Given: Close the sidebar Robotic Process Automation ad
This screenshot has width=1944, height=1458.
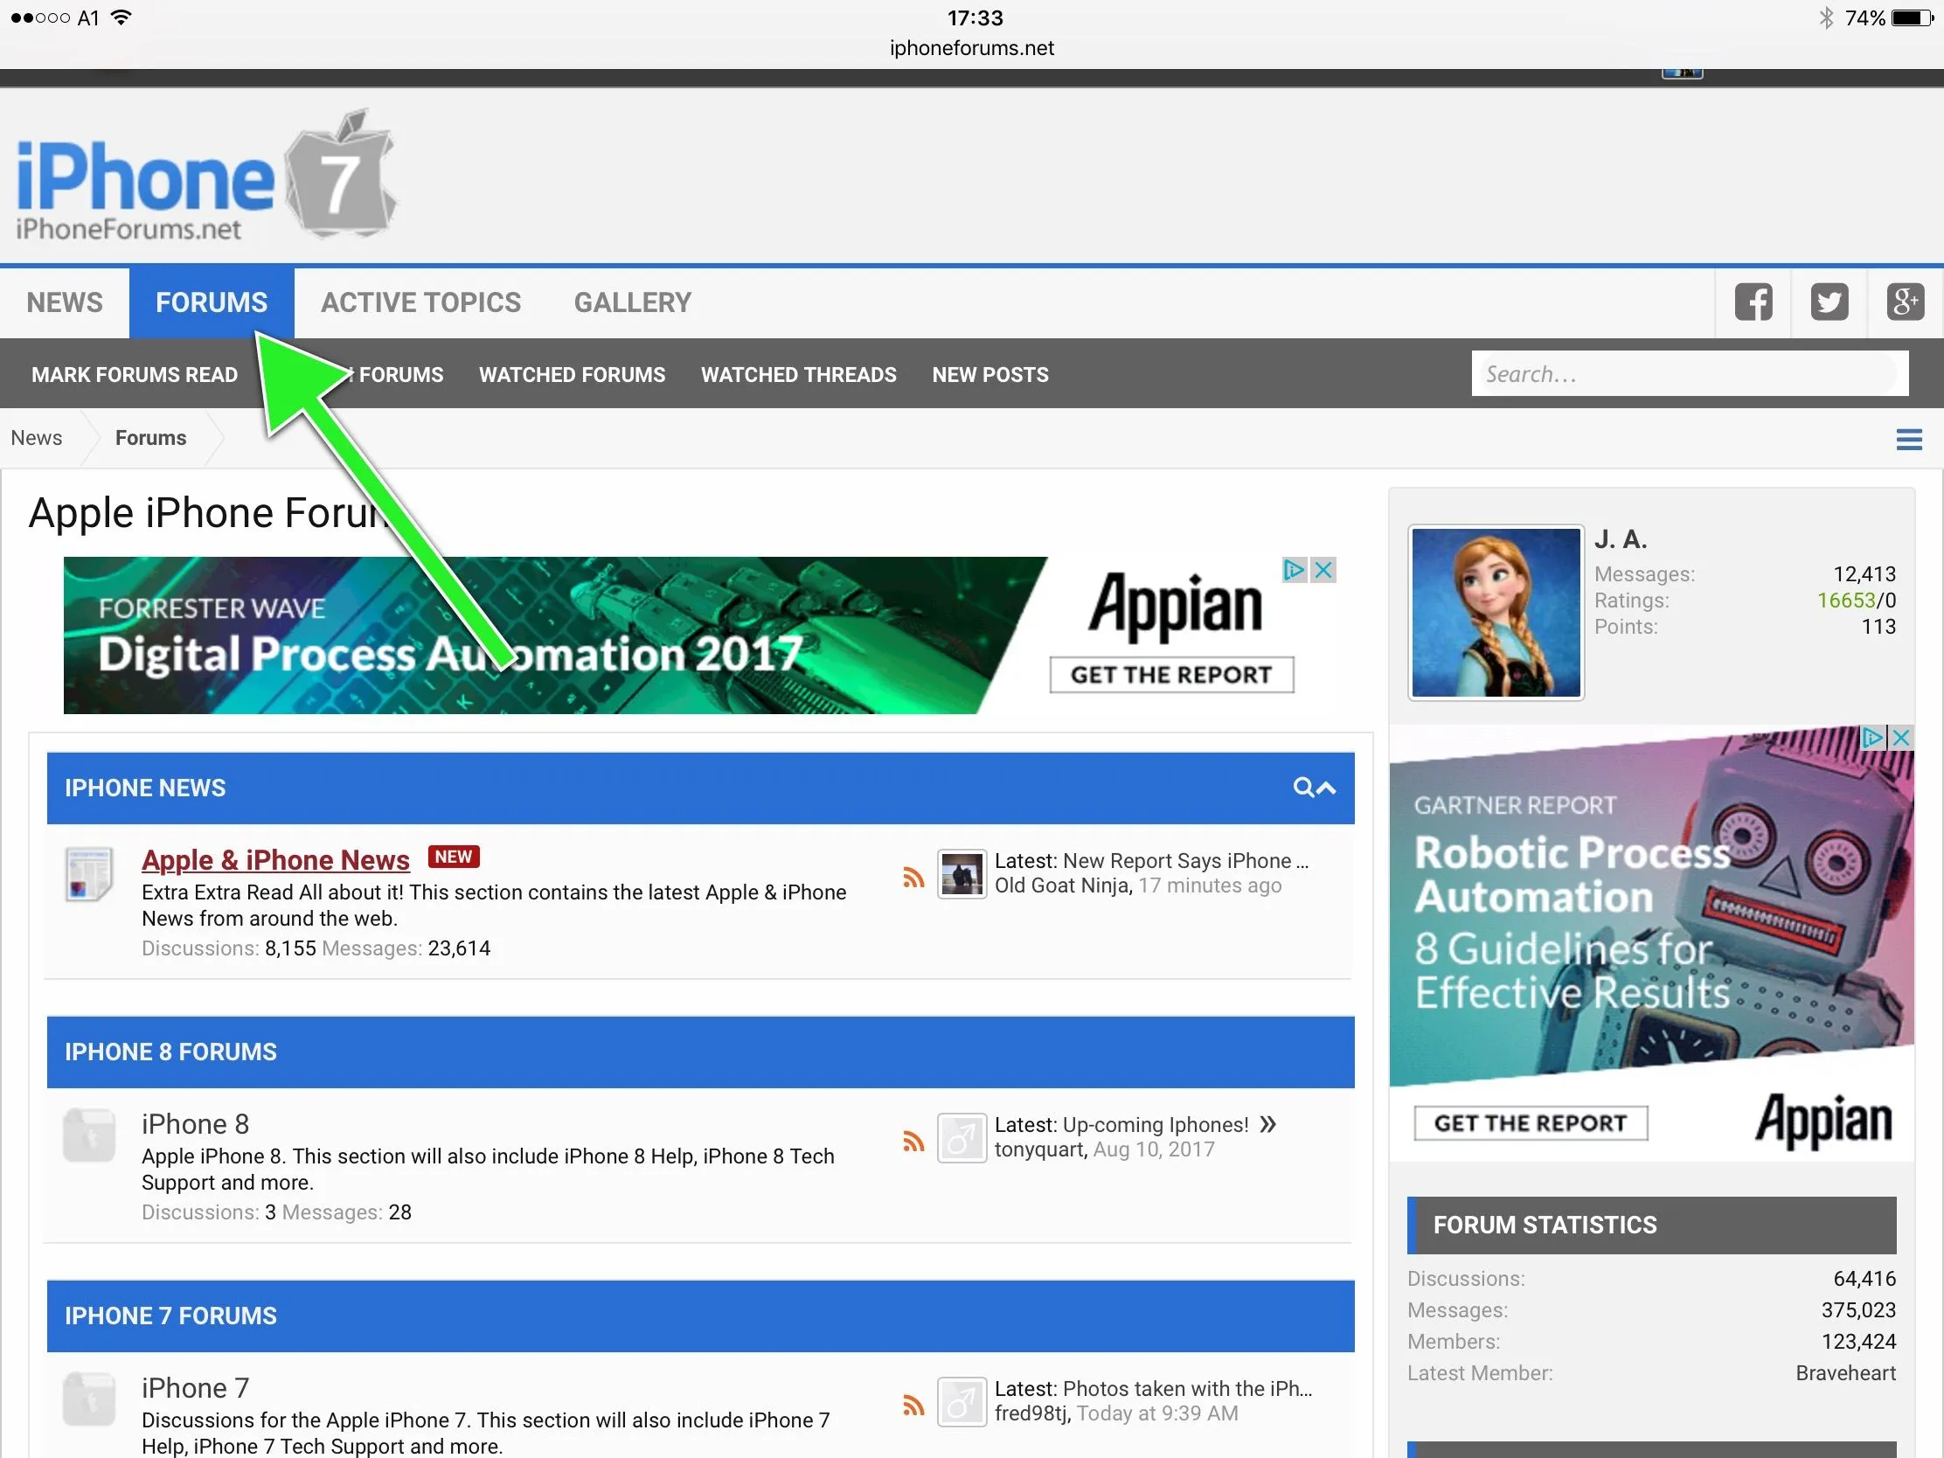Looking at the screenshot, I should click(x=1900, y=738).
